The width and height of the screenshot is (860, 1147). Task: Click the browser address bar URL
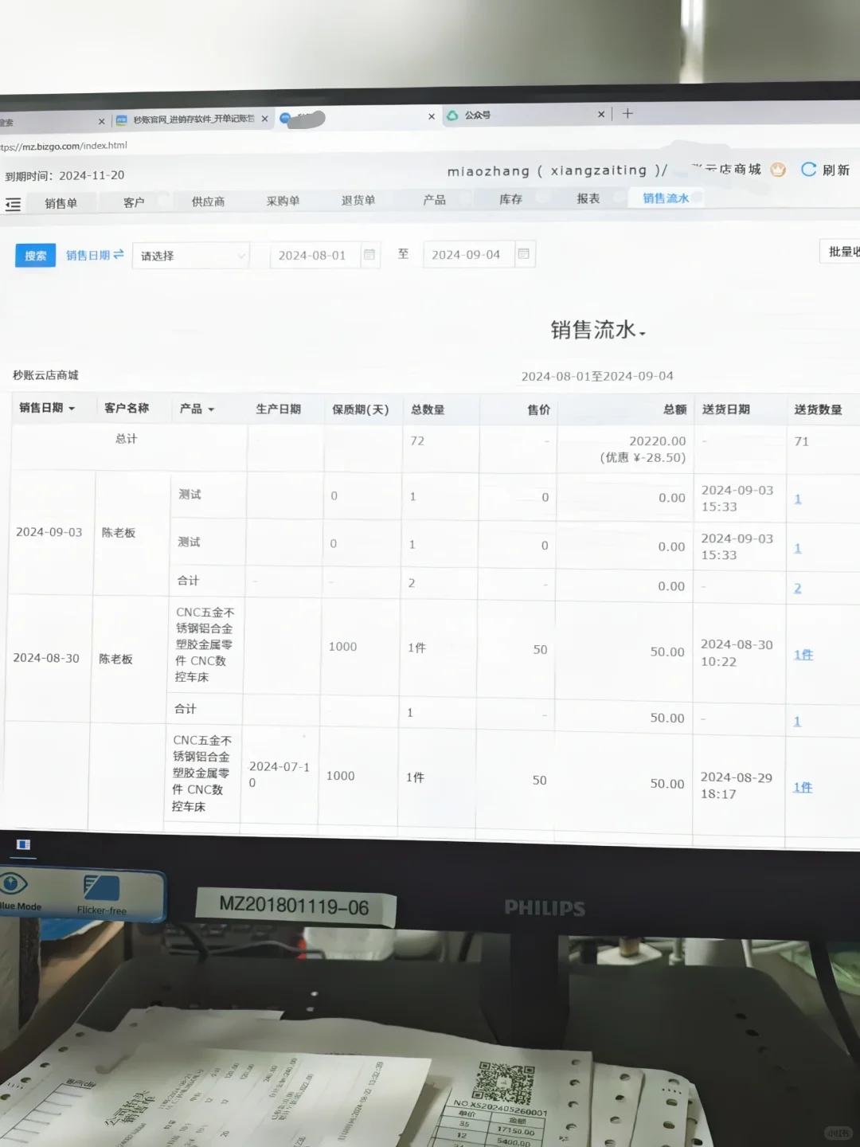tap(64, 146)
